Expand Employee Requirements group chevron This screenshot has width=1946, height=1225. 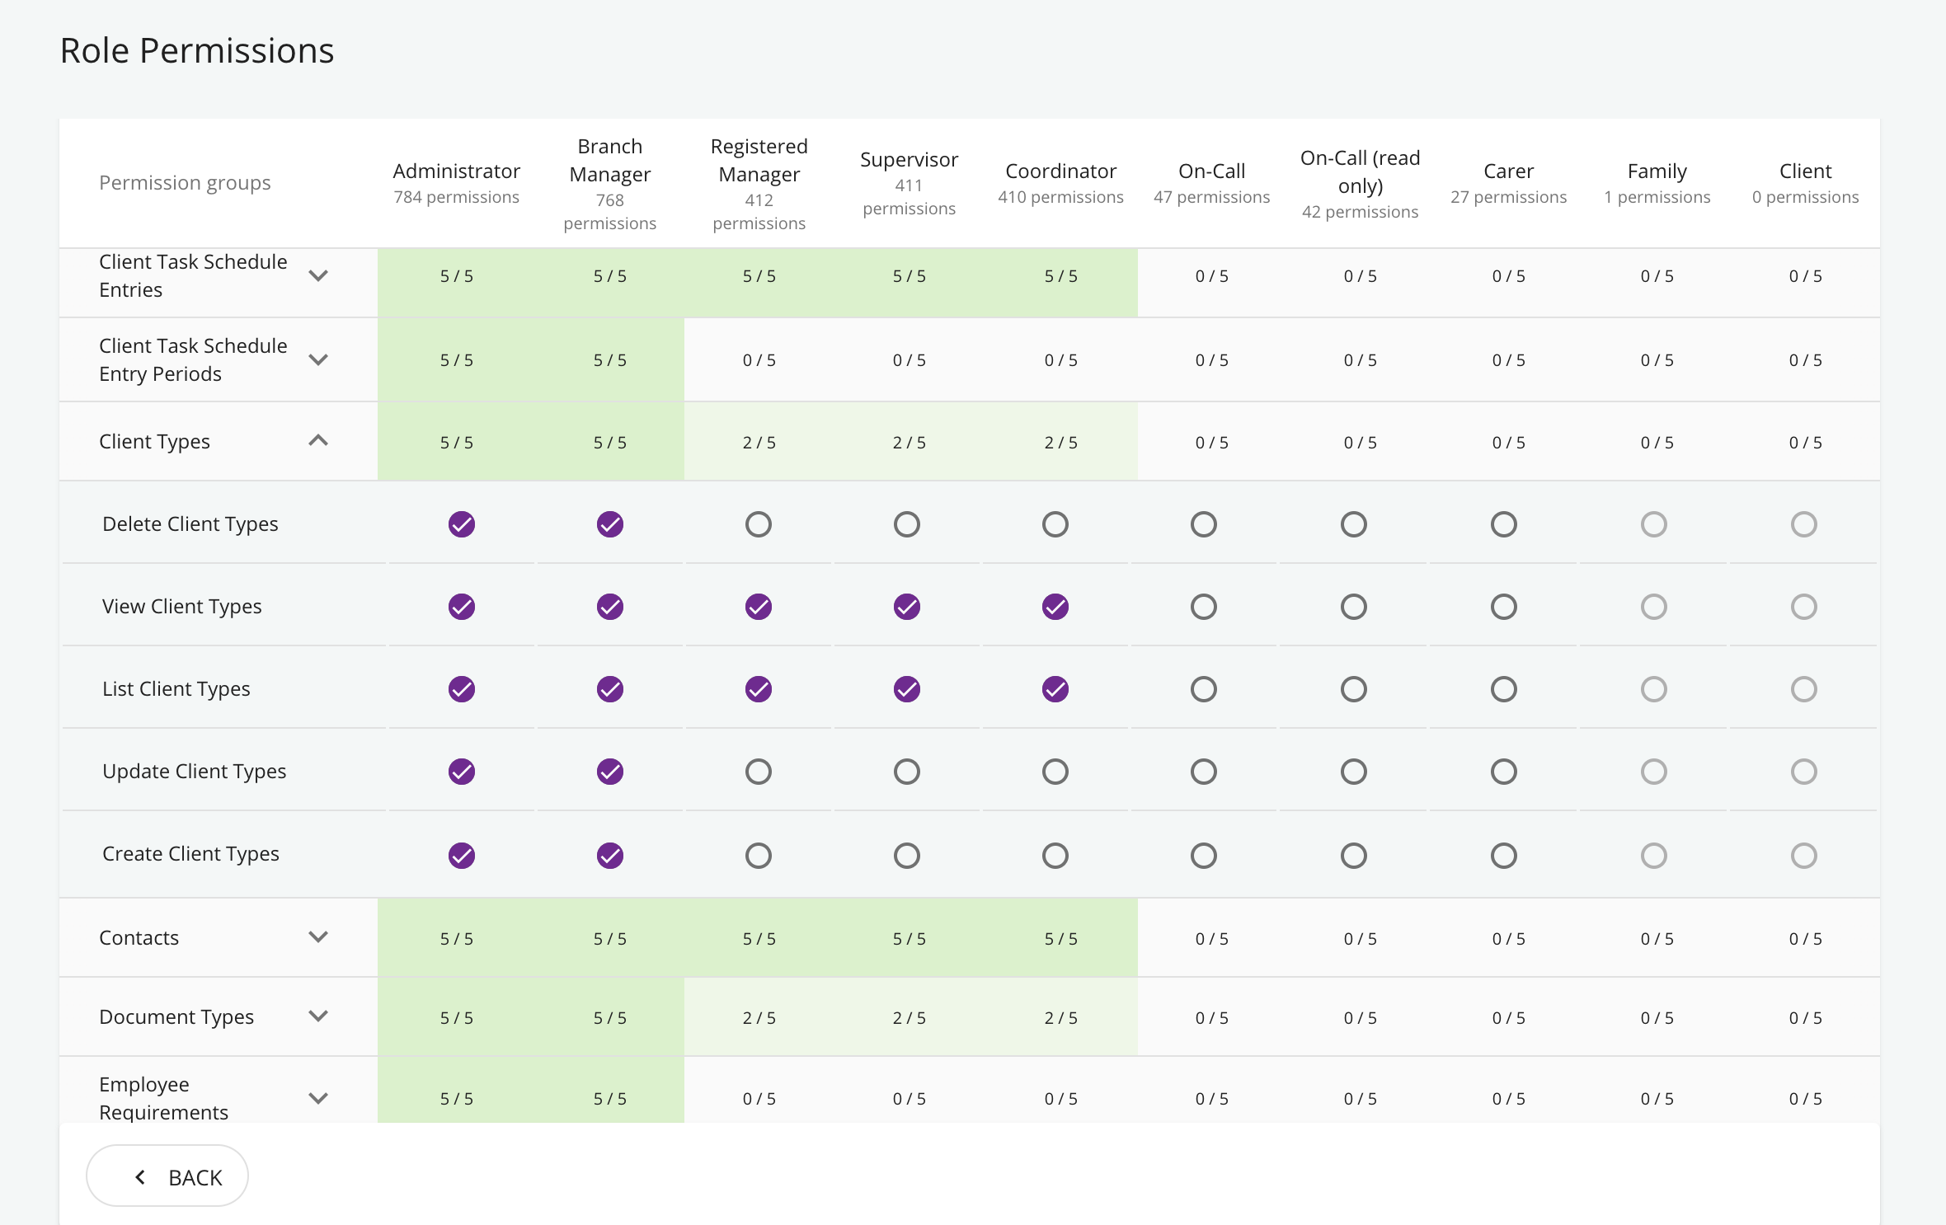(318, 1098)
